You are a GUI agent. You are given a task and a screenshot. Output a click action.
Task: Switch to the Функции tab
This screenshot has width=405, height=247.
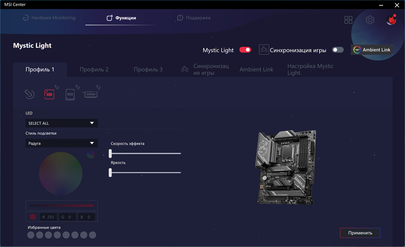(121, 18)
